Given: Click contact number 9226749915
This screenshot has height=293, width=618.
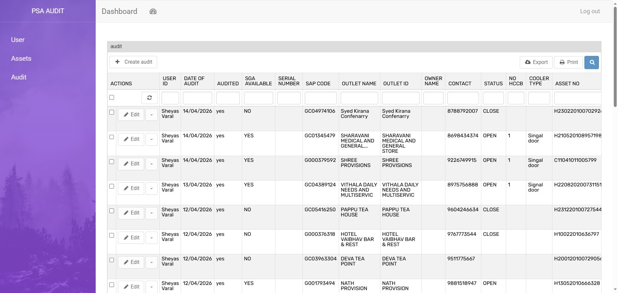Looking at the screenshot, I should [x=462, y=160].
